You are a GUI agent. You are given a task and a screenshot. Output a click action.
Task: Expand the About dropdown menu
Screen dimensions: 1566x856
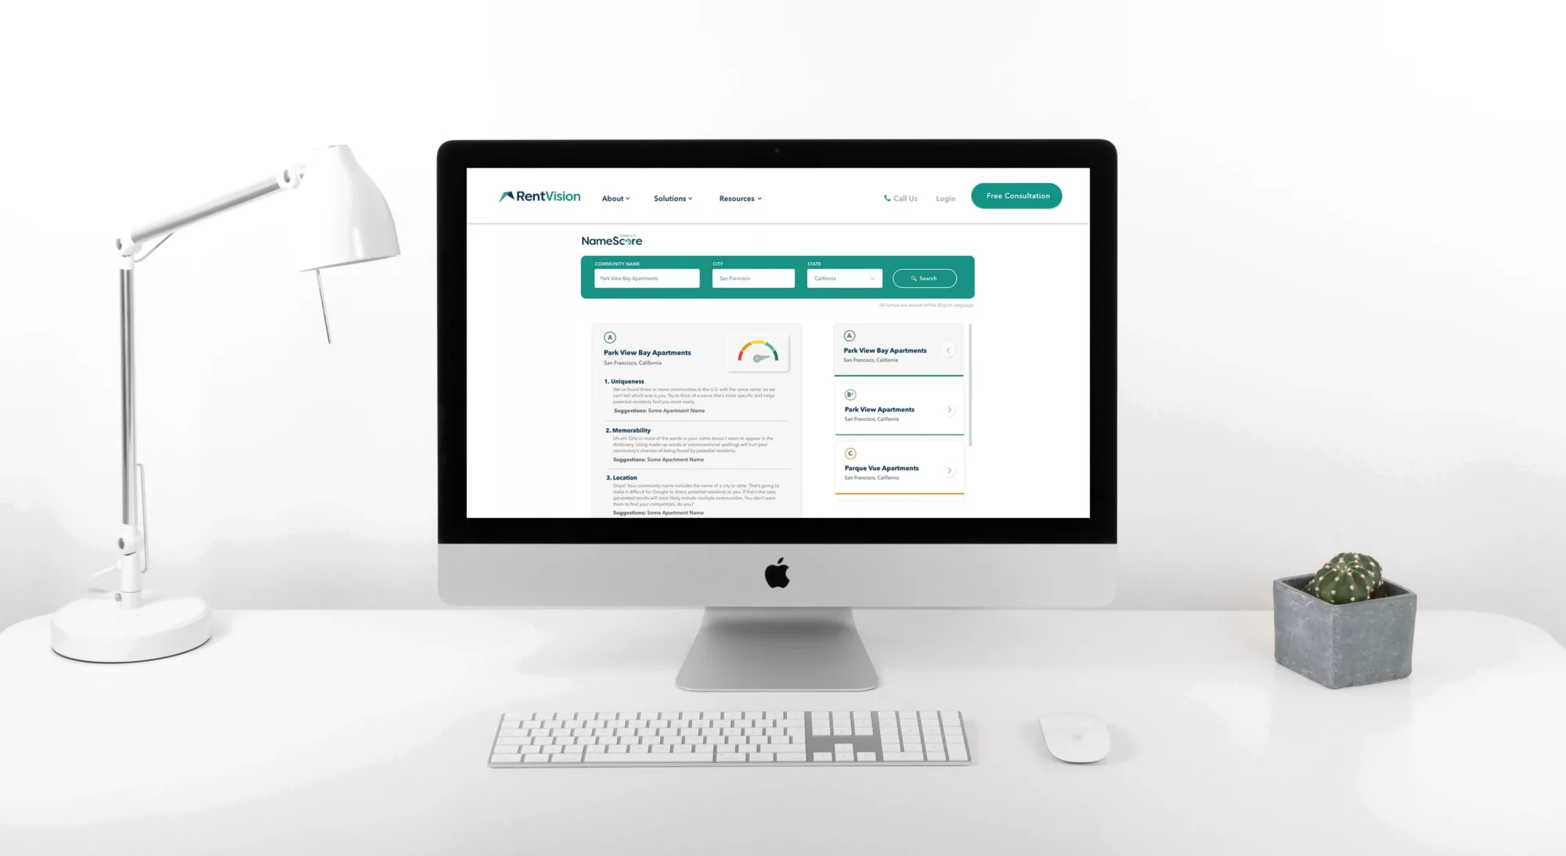pyautogui.click(x=615, y=198)
